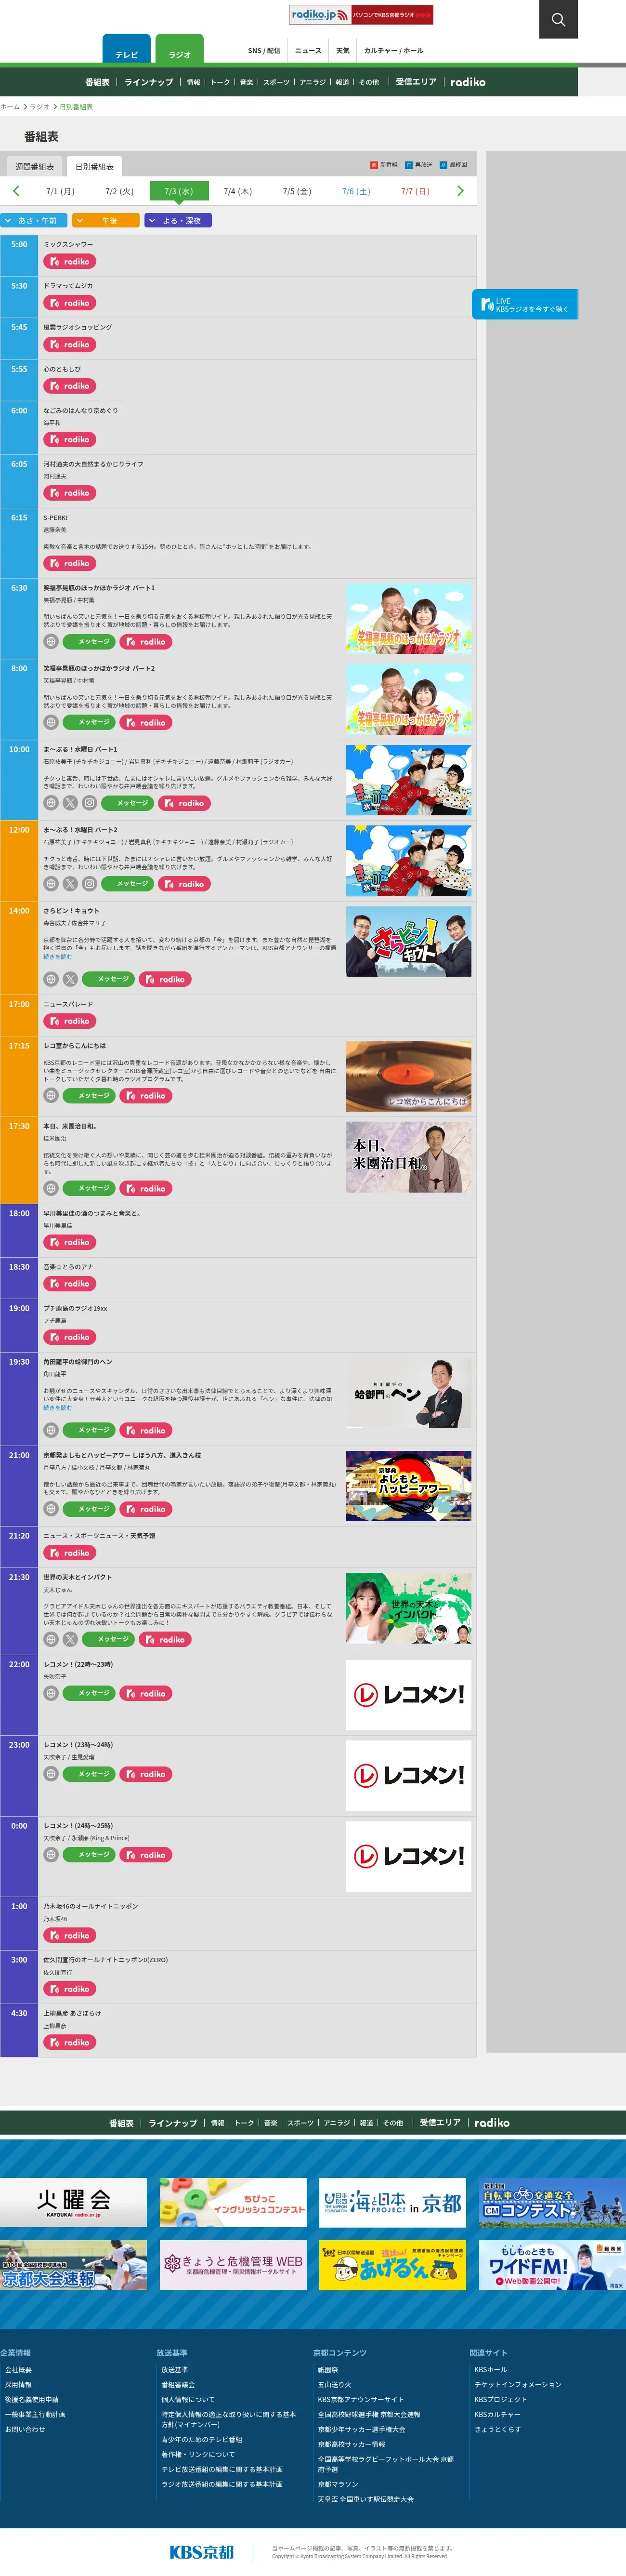Open globe icon for レコメン！(23時〜24時)
Image resolution: width=626 pixels, height=2576 pixels.
51,1774
